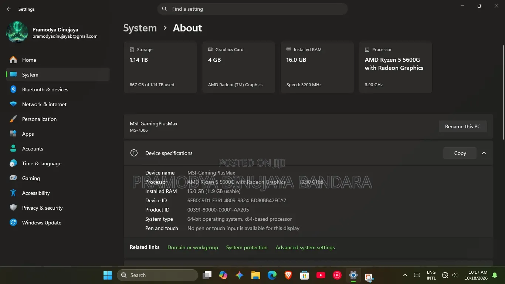Click the volume speaker tray icon

coord(455,275)
